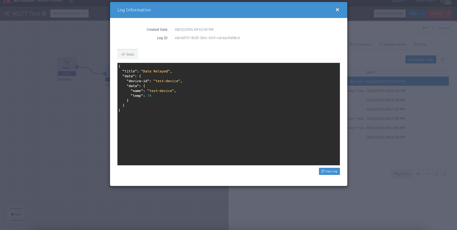The height and width of the screenshot is (230, 457).
Task: Open the Release Notes tab
Action: [393, 44]
